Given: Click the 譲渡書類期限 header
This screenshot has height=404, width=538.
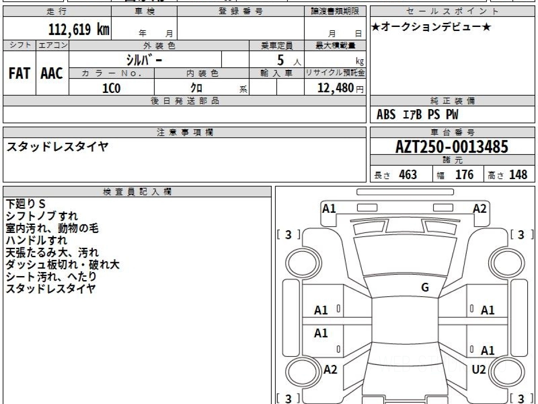Looking at the screenshot, I should point(335,12).
